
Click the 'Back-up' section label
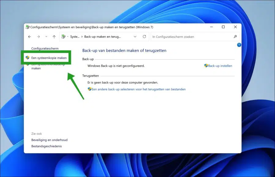pos(88,59)
